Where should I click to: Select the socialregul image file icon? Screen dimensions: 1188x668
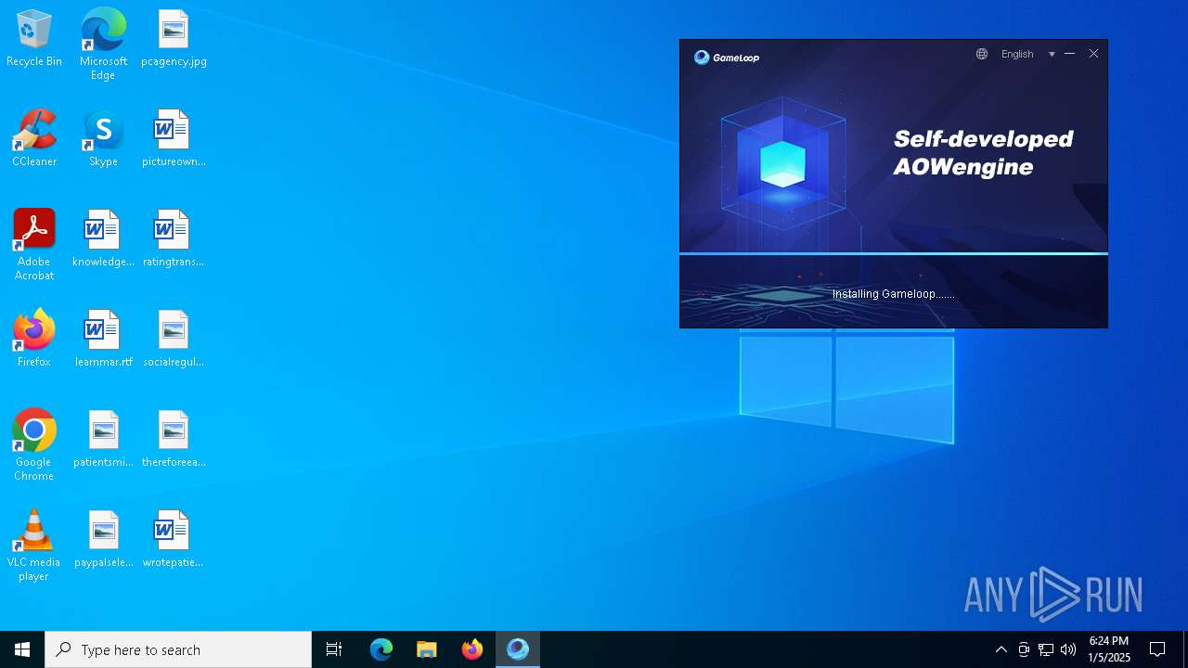[174, 340]
